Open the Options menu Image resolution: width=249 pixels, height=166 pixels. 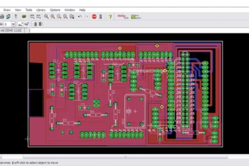pos(55,10)
